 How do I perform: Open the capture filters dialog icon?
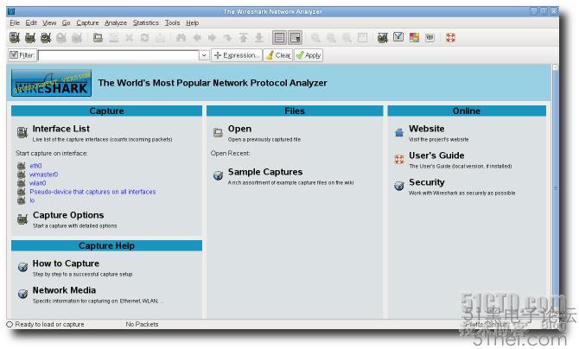pos(383,37)
